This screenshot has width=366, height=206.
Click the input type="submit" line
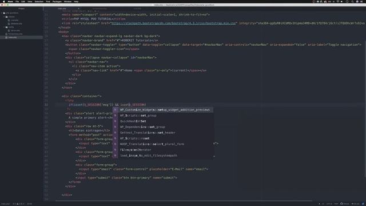(x=126, y=178)
